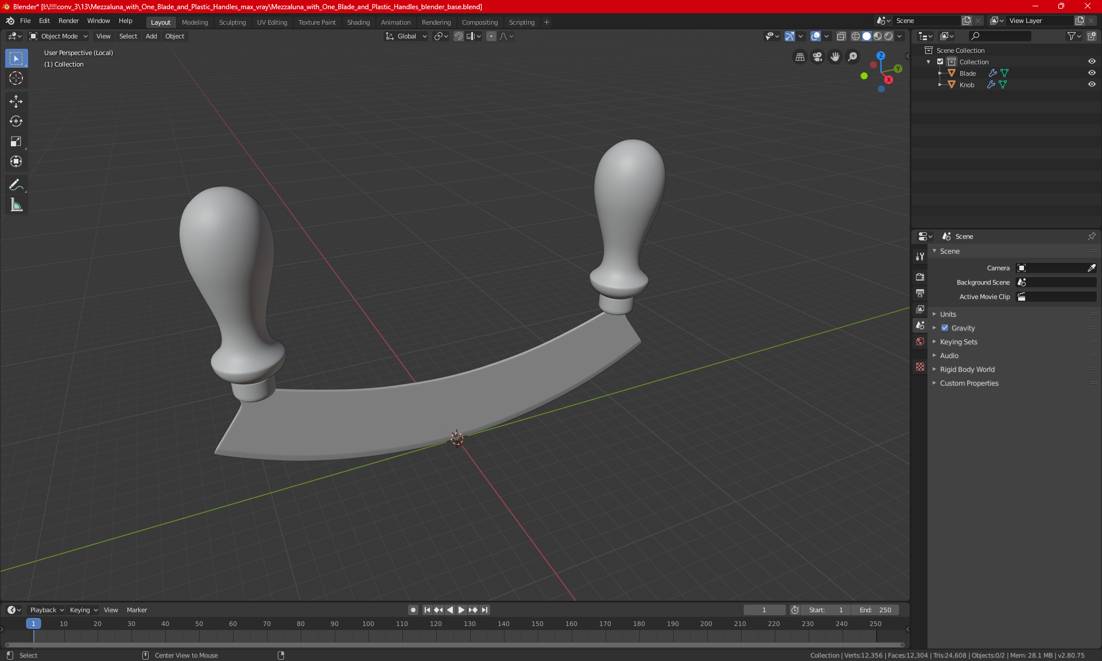Image resolution: width=1102 pixels, height=661 pixels.
Task: Open the Add menu in viewport header
Action: (x=151, y=36)
